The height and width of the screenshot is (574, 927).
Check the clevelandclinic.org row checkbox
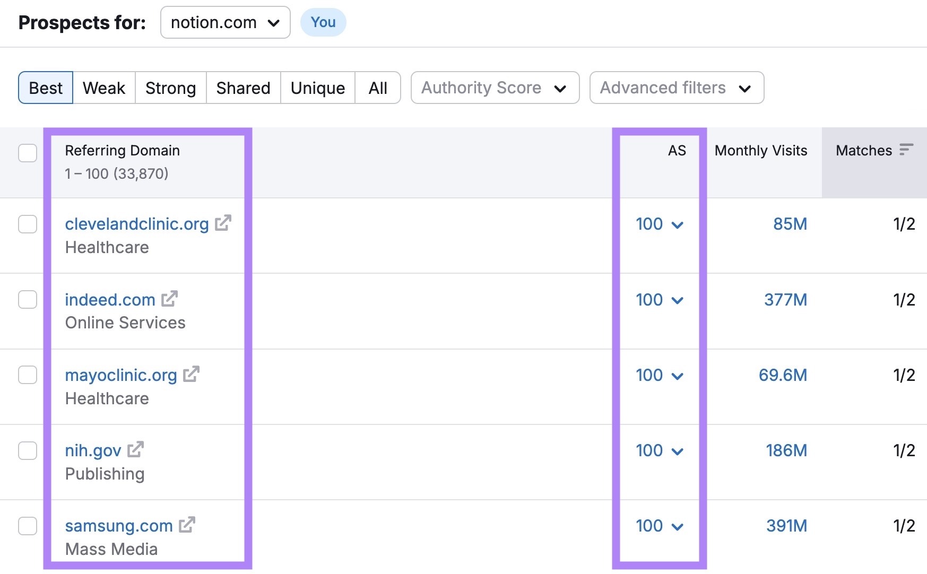point(28,224)
